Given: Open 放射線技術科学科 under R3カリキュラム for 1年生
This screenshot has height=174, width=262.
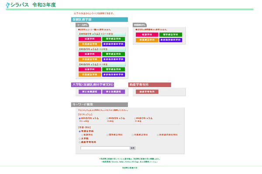Looking at the screenshot, I should pos(114,74).
